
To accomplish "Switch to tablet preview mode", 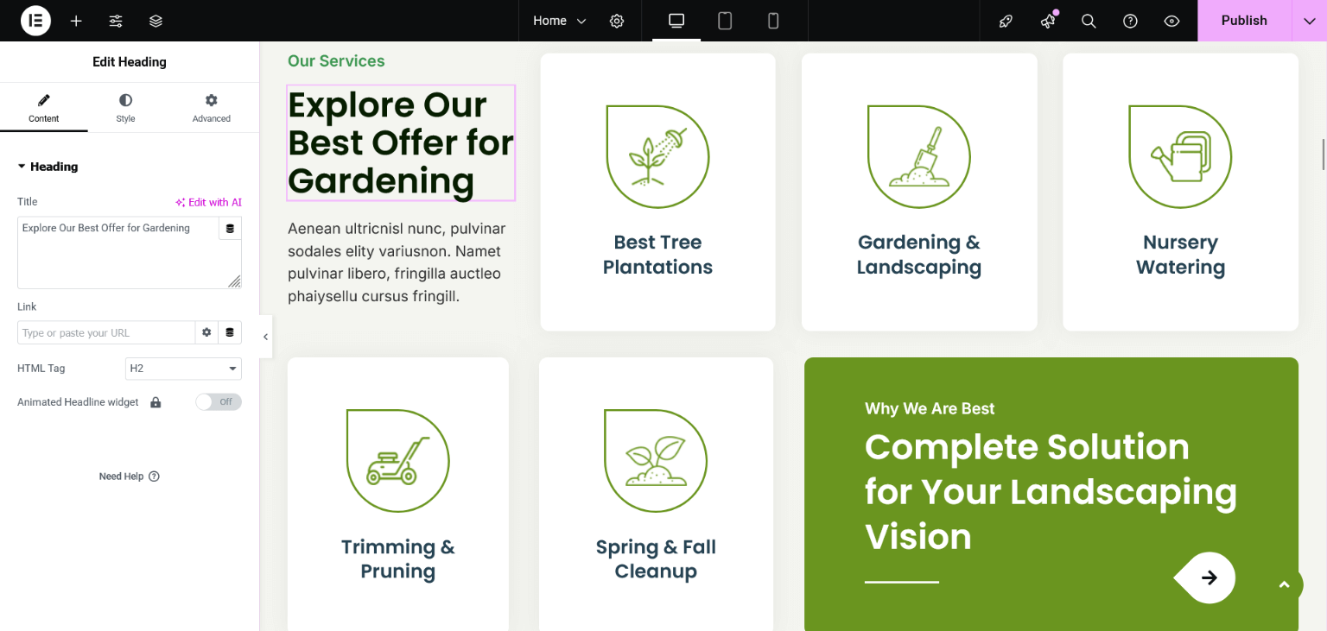I will [x=725, y=21].
